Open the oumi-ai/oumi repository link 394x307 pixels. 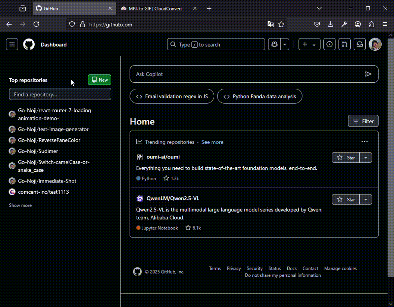tap(163, 157)
